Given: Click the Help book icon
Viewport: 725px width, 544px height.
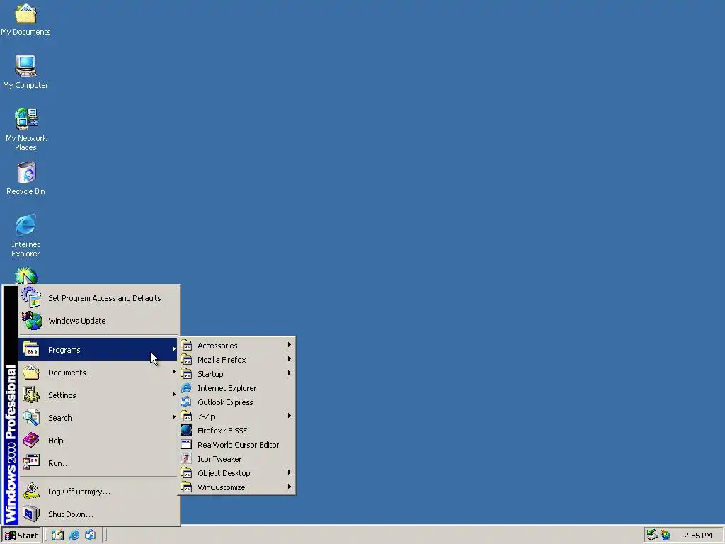Looking at the screenshot, I should (31, 440).
